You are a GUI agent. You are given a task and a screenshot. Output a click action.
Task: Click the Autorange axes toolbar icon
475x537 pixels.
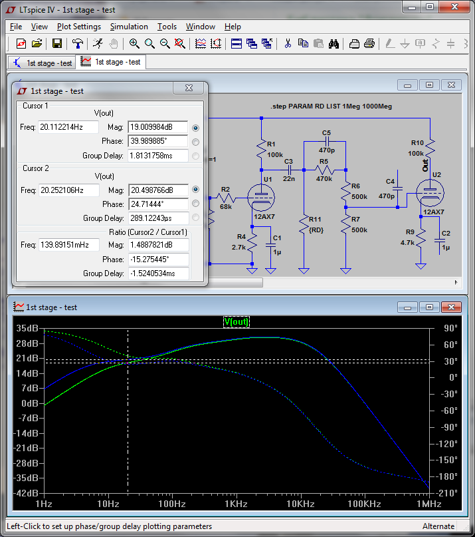point(216,44)
